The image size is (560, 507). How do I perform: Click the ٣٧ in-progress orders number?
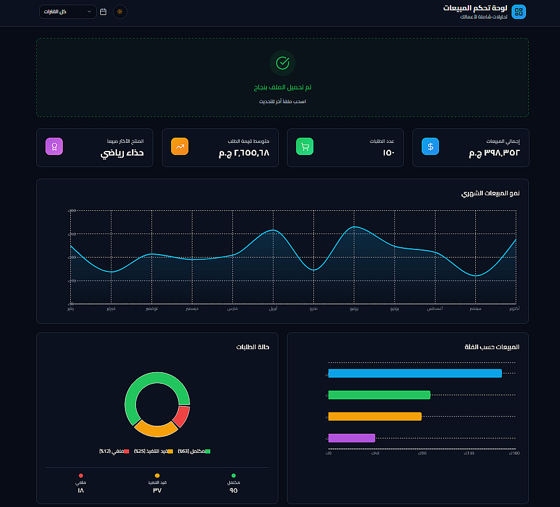coord(157,490)
